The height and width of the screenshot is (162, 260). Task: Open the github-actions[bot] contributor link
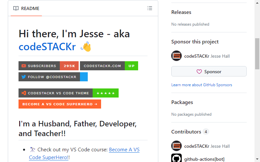click(204, 159)
